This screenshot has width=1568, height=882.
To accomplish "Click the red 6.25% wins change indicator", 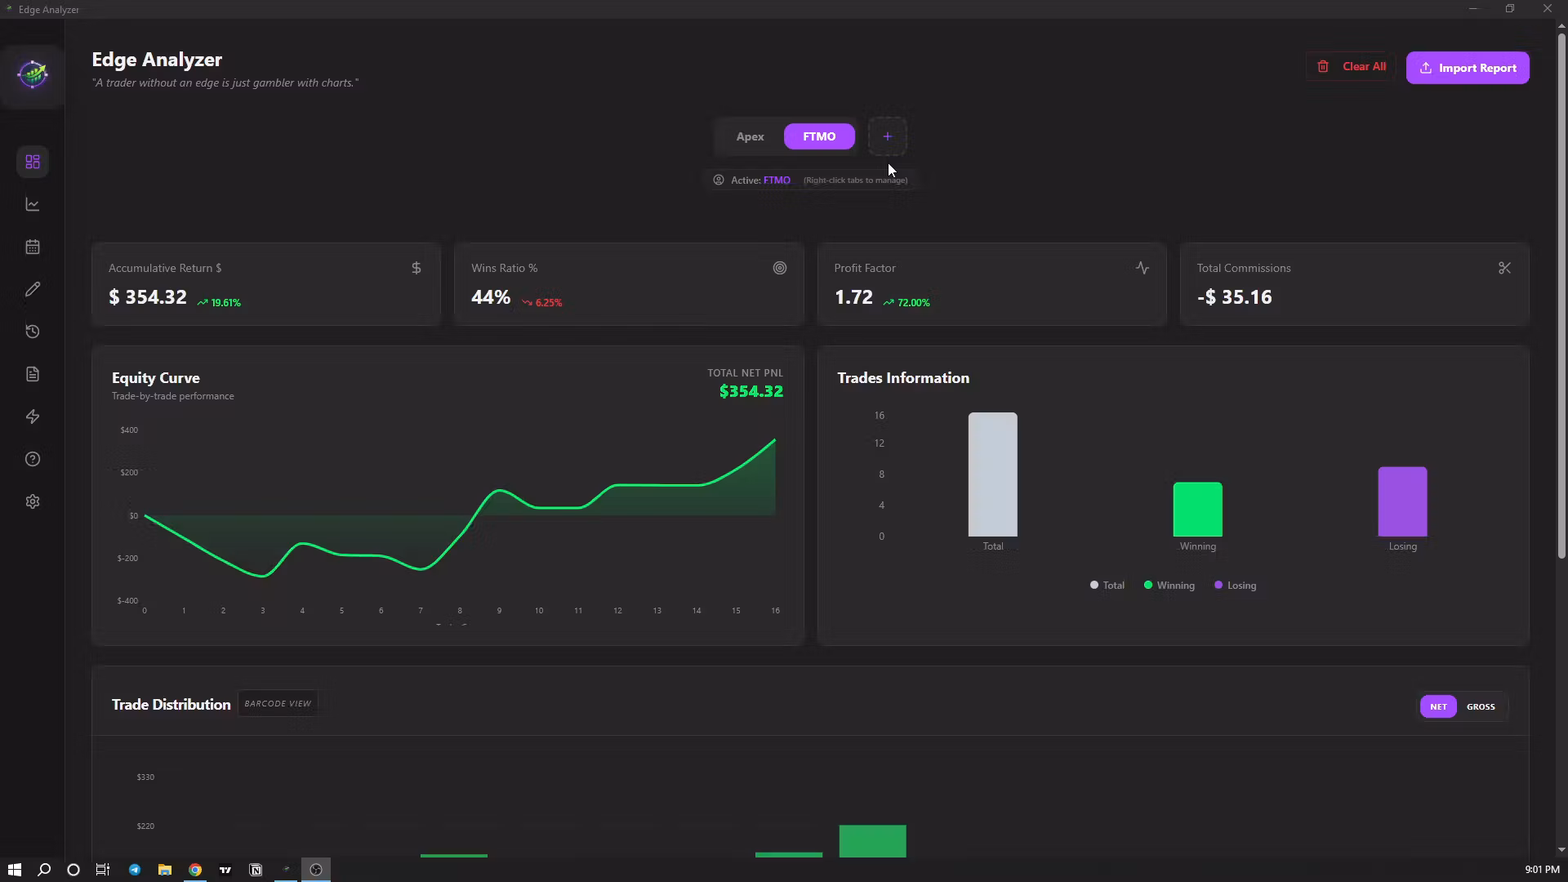I will point(541,302).
